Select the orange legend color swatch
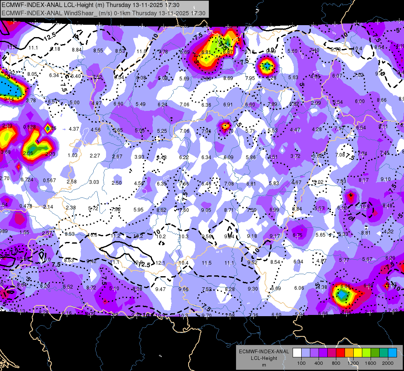Viewport: 404px width, 371px height. pyautogui.click(x=349, y=353)
